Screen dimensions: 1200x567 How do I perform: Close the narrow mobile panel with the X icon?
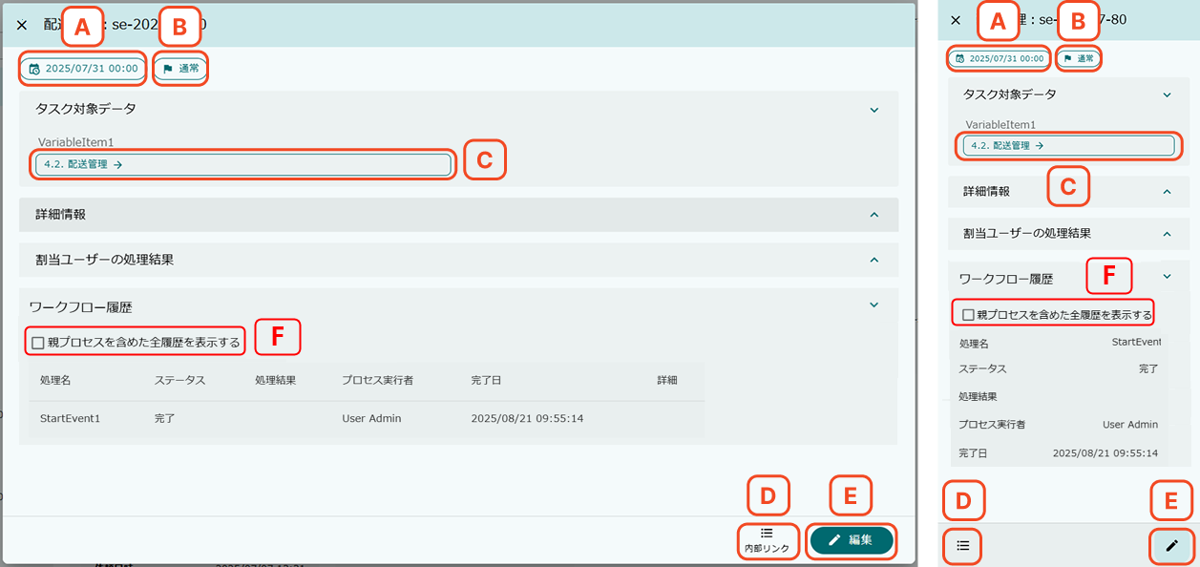[x=956, y=20]
